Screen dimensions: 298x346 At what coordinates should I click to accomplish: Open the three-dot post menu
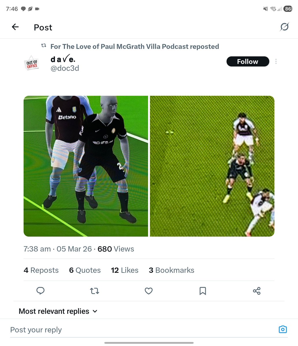tap(276, 61)
